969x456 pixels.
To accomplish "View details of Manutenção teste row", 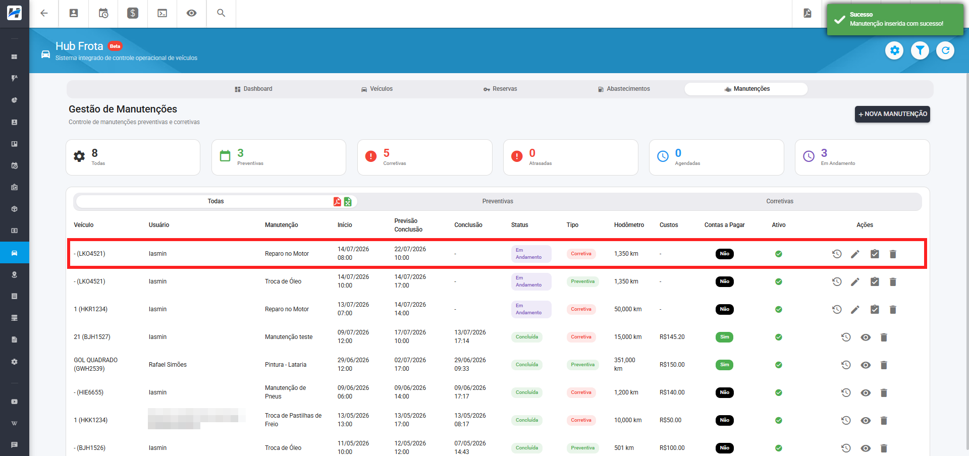I will tap(866, 337).
